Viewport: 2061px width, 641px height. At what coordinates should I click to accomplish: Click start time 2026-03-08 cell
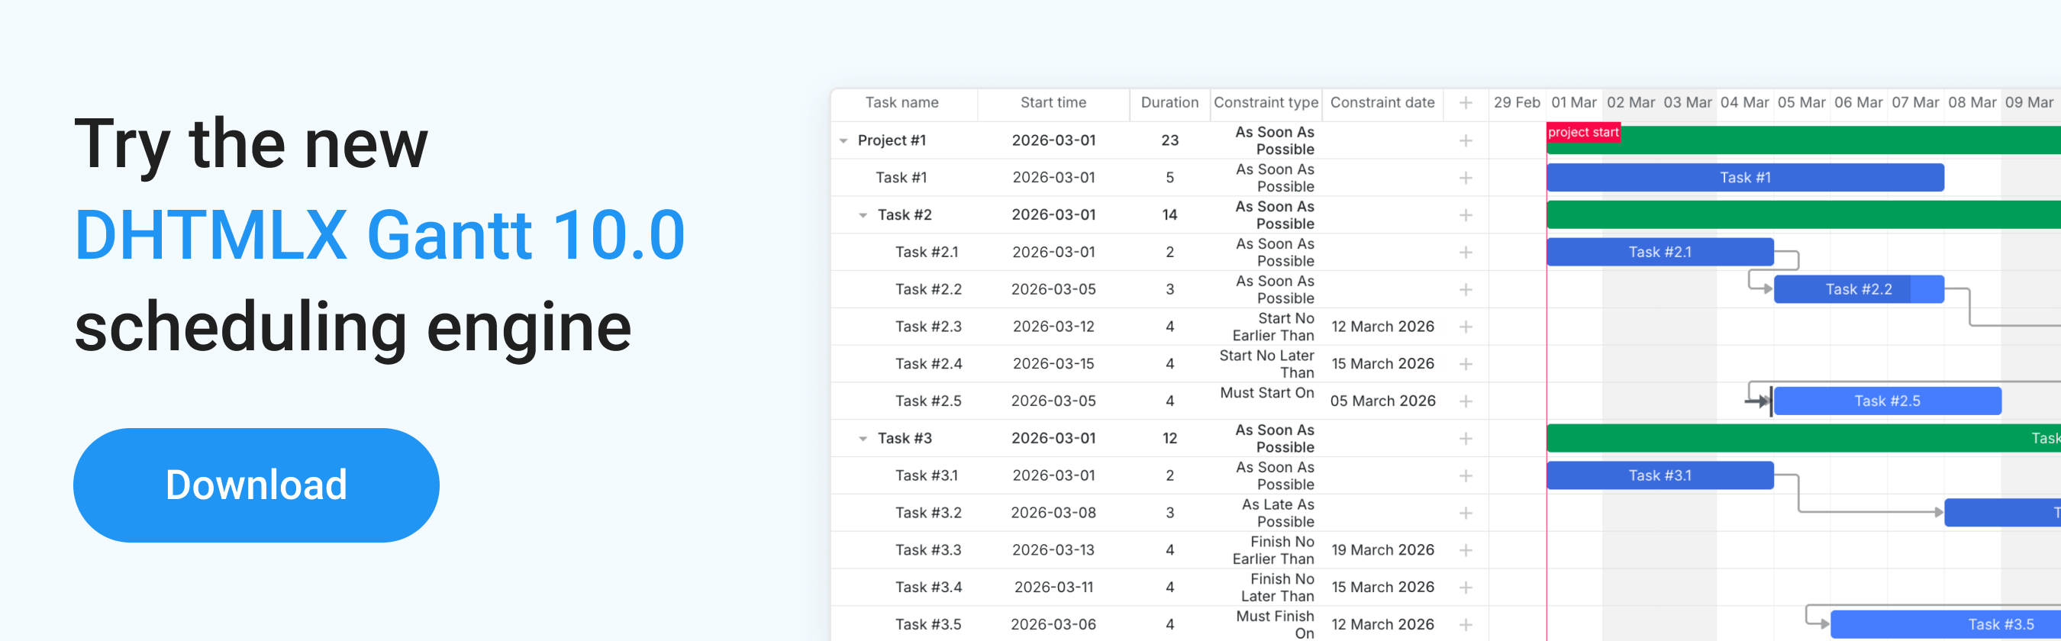click(1053, 513)
